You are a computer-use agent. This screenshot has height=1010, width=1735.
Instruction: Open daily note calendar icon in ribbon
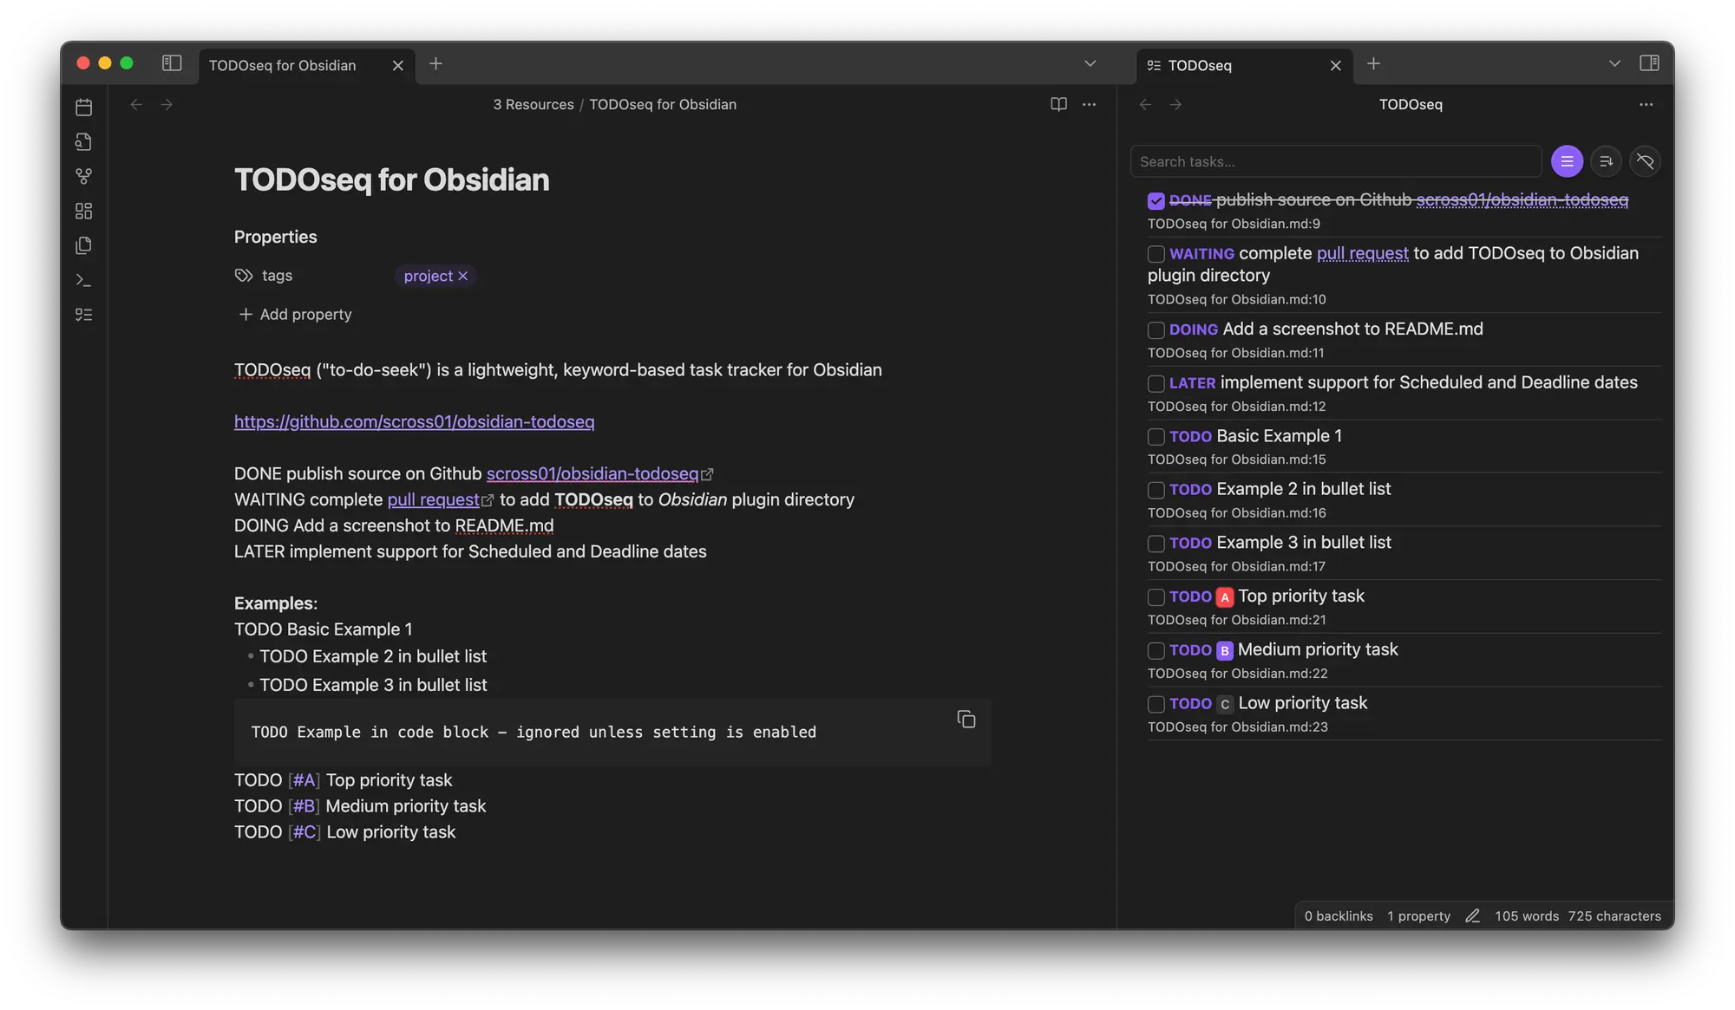coord(84,108)
